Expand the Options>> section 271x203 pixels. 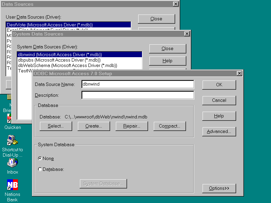(219, 188)
